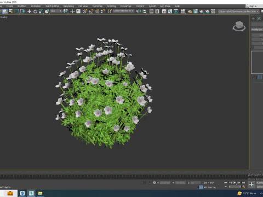Click Select and Place tool
Viewport: 263px width, 197px height.
[47, 11]
